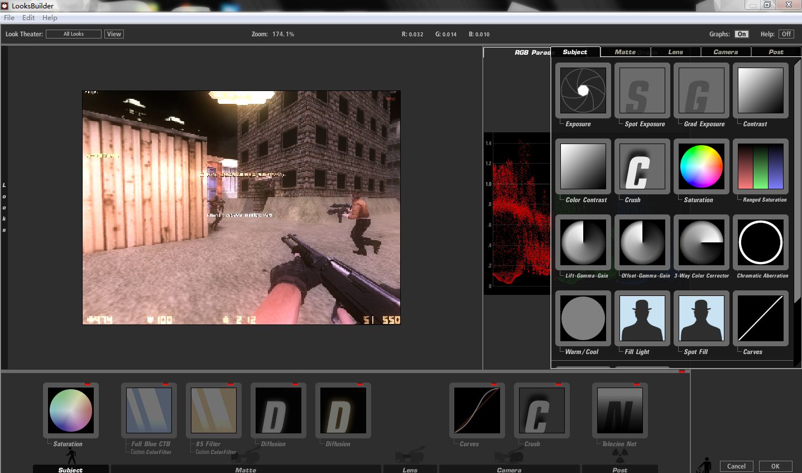The image size is (802, 473).
Task: Toggle first Diffusion tool's red enable indicator
Action: click(x=295, y=384)
